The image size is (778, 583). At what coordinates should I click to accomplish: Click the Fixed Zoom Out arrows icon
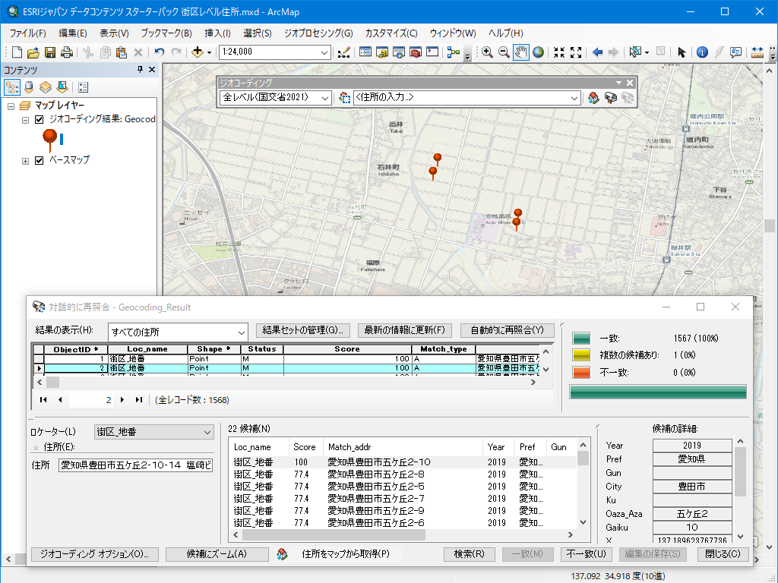(576, 52)
